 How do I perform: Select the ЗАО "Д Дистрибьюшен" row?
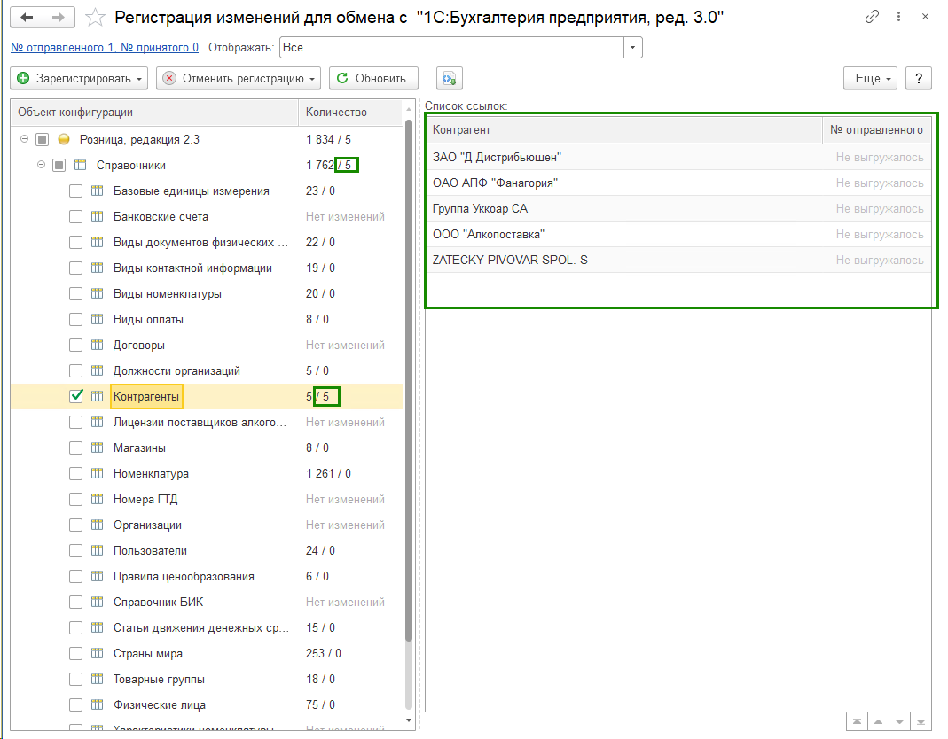(x=678, y=157)
